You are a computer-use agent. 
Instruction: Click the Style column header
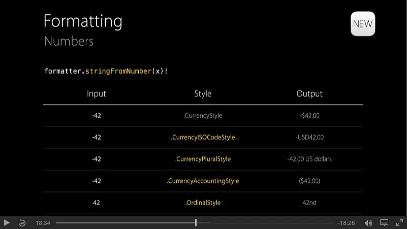coord(203,94)
